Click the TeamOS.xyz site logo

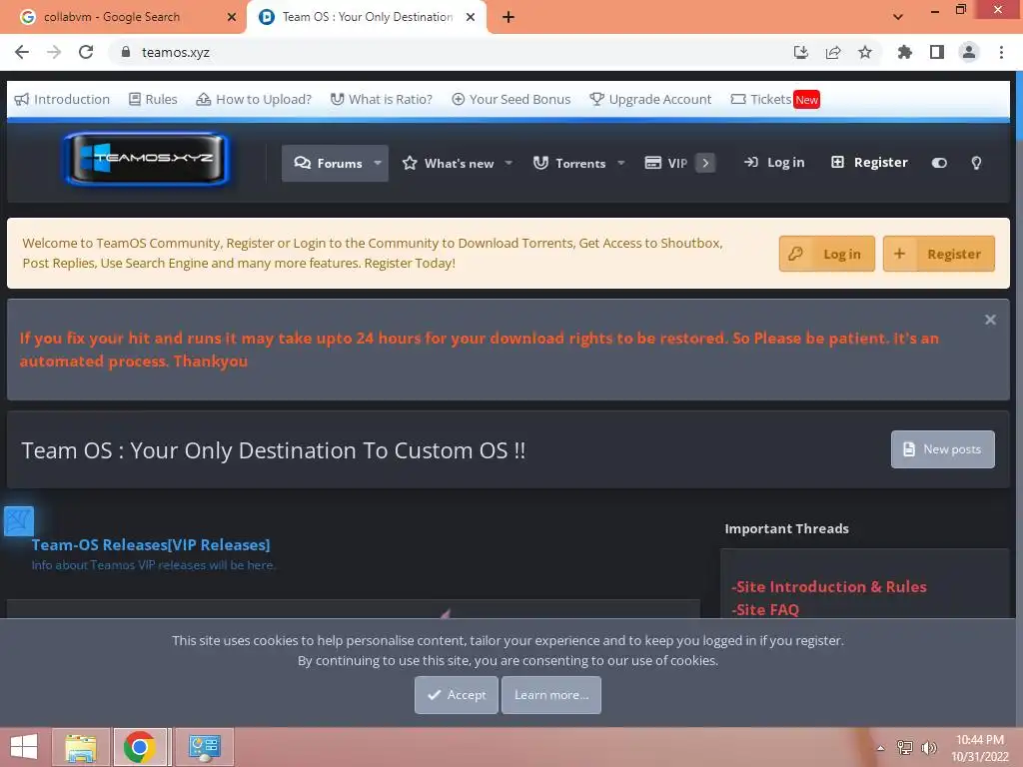[x=147, y=159]
